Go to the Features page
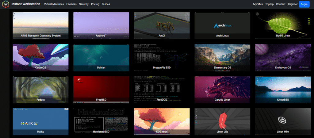 point(71,4)
